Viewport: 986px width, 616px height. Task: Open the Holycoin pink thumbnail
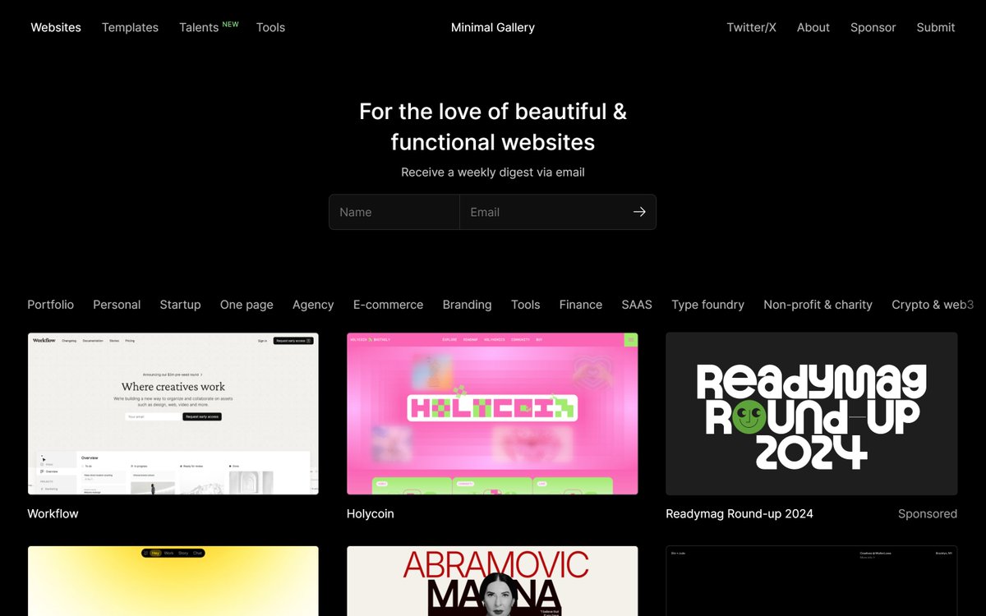[492, 413]
